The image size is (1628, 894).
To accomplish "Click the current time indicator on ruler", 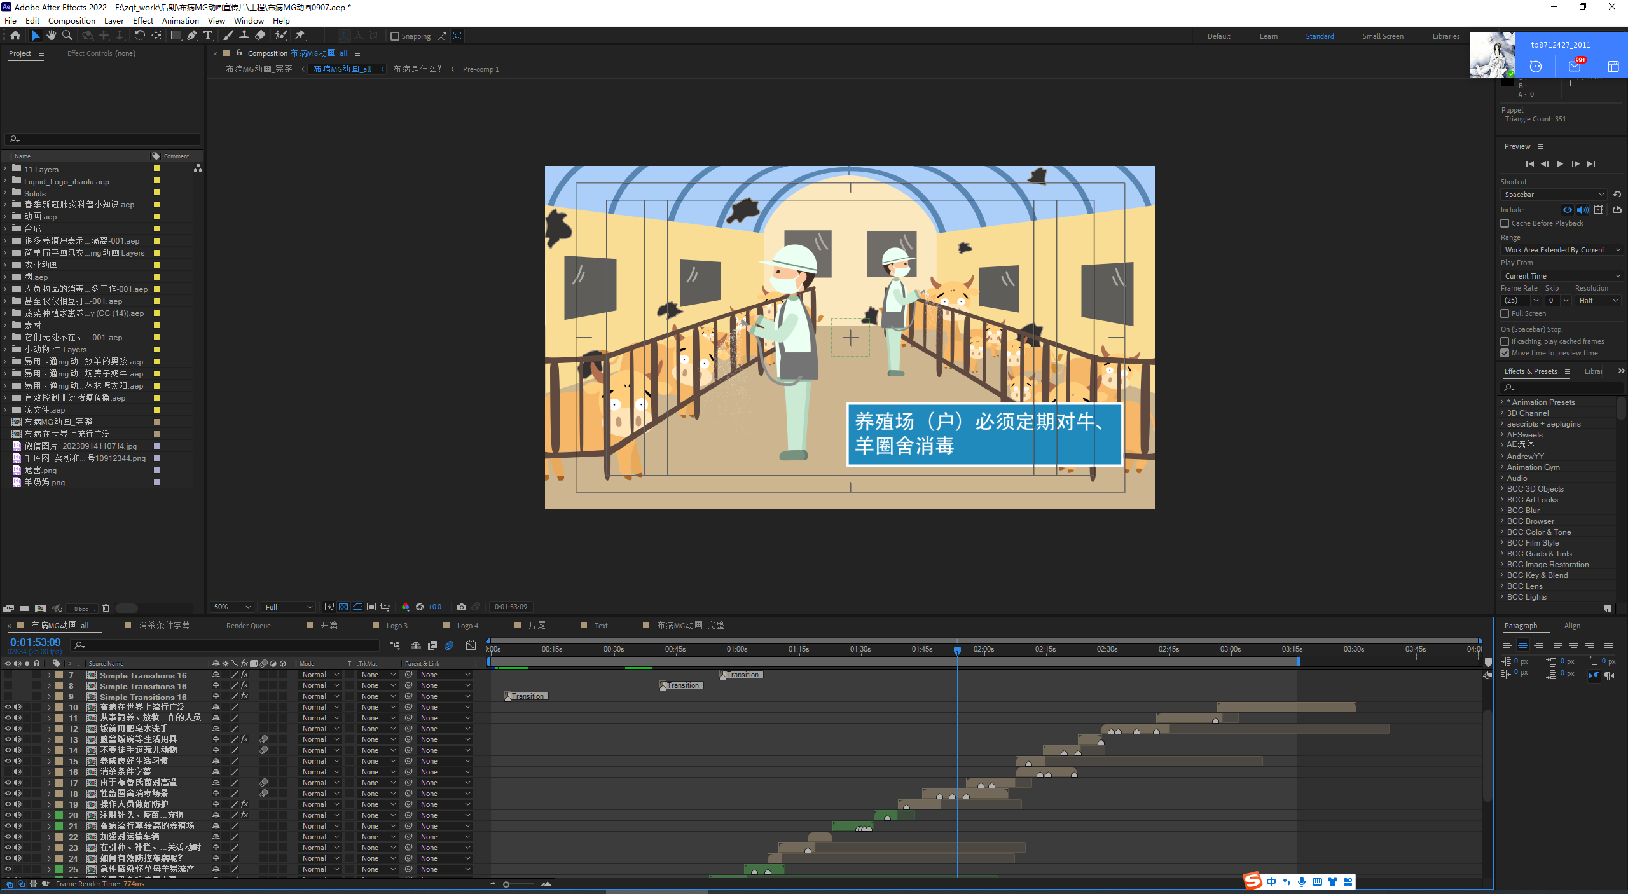I will 957,650.
